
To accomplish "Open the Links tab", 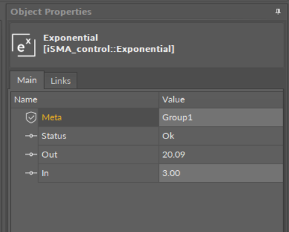I will coord(61,81).
